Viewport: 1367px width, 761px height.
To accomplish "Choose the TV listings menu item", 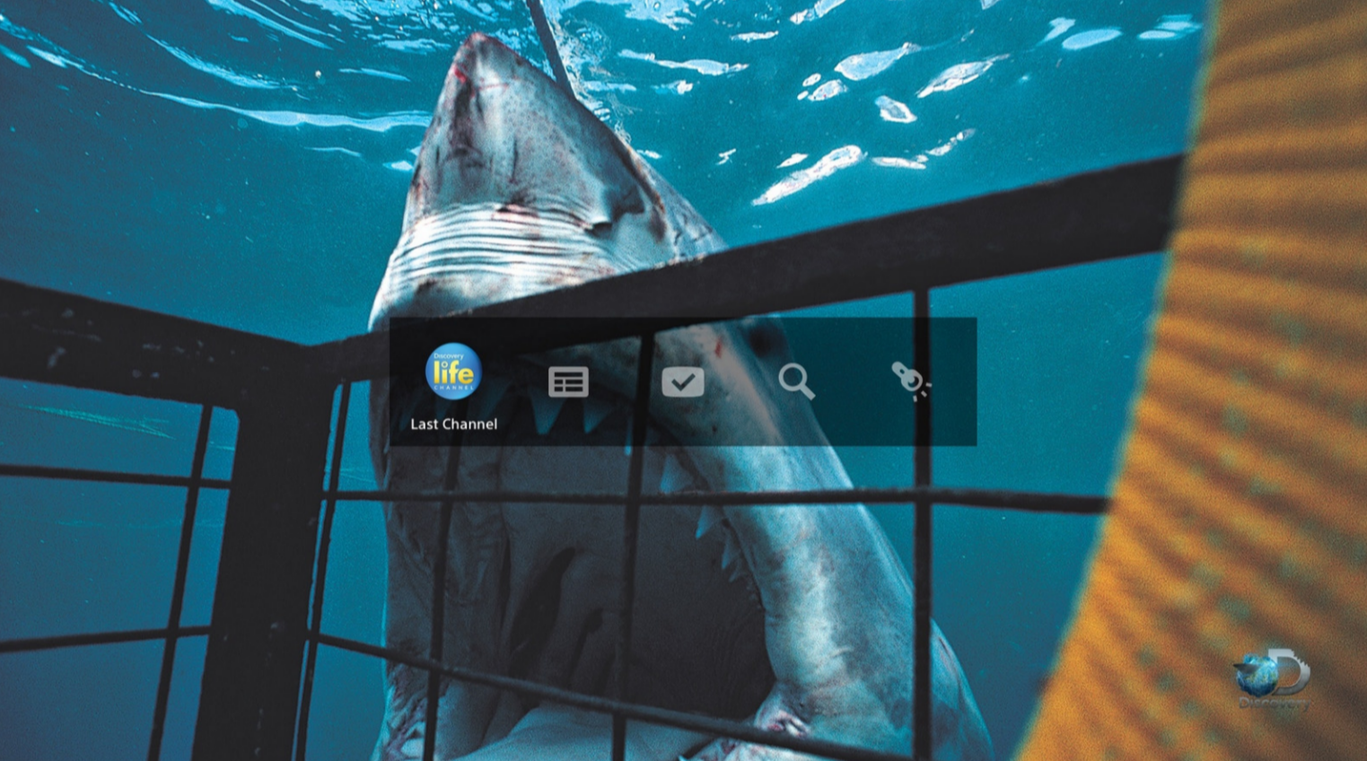I will [x=568, y=381].
